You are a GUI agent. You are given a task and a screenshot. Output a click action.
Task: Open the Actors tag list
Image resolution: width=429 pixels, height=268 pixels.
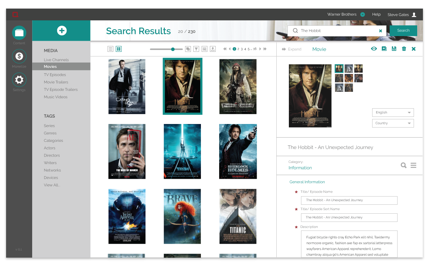point(49,148)
